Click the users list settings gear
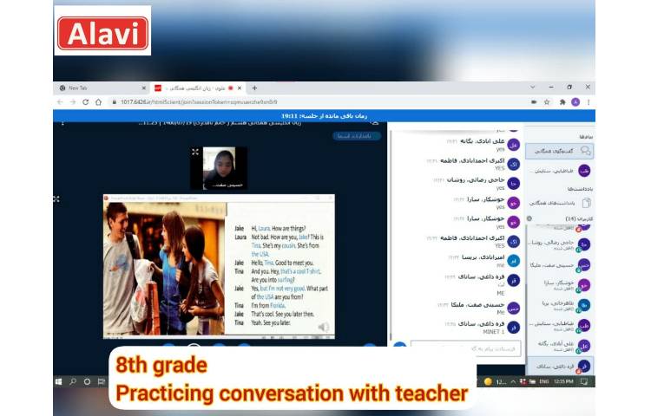Viewport: 651px width, 416px height. [529, 218]
